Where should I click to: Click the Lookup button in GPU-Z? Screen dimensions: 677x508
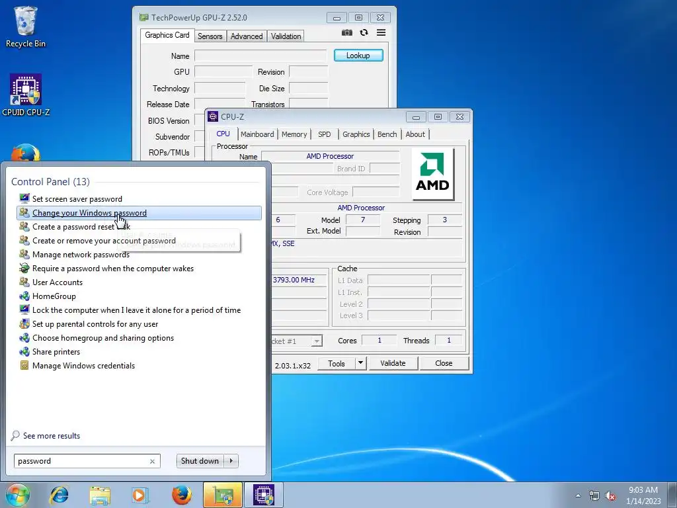[x=358, y=56]
